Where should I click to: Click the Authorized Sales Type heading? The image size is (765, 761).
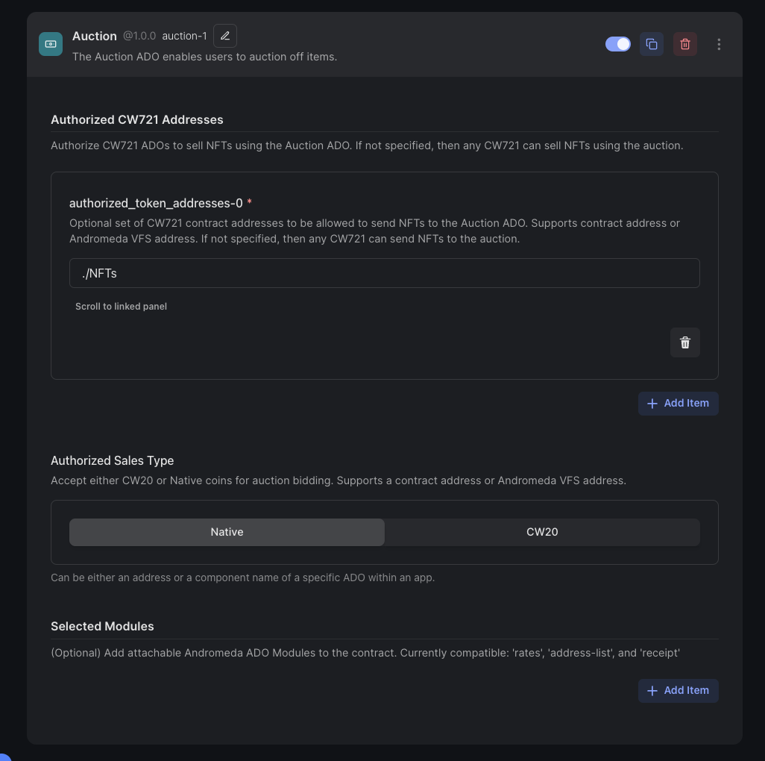click(x=112, y=460)
